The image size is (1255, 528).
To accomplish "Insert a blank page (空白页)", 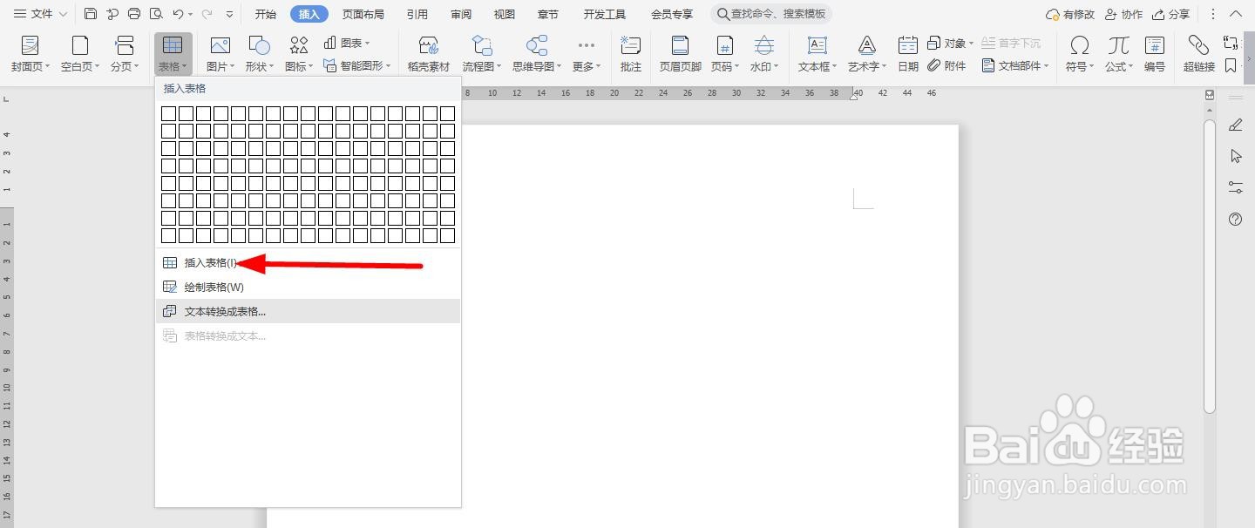I will 80,54.
